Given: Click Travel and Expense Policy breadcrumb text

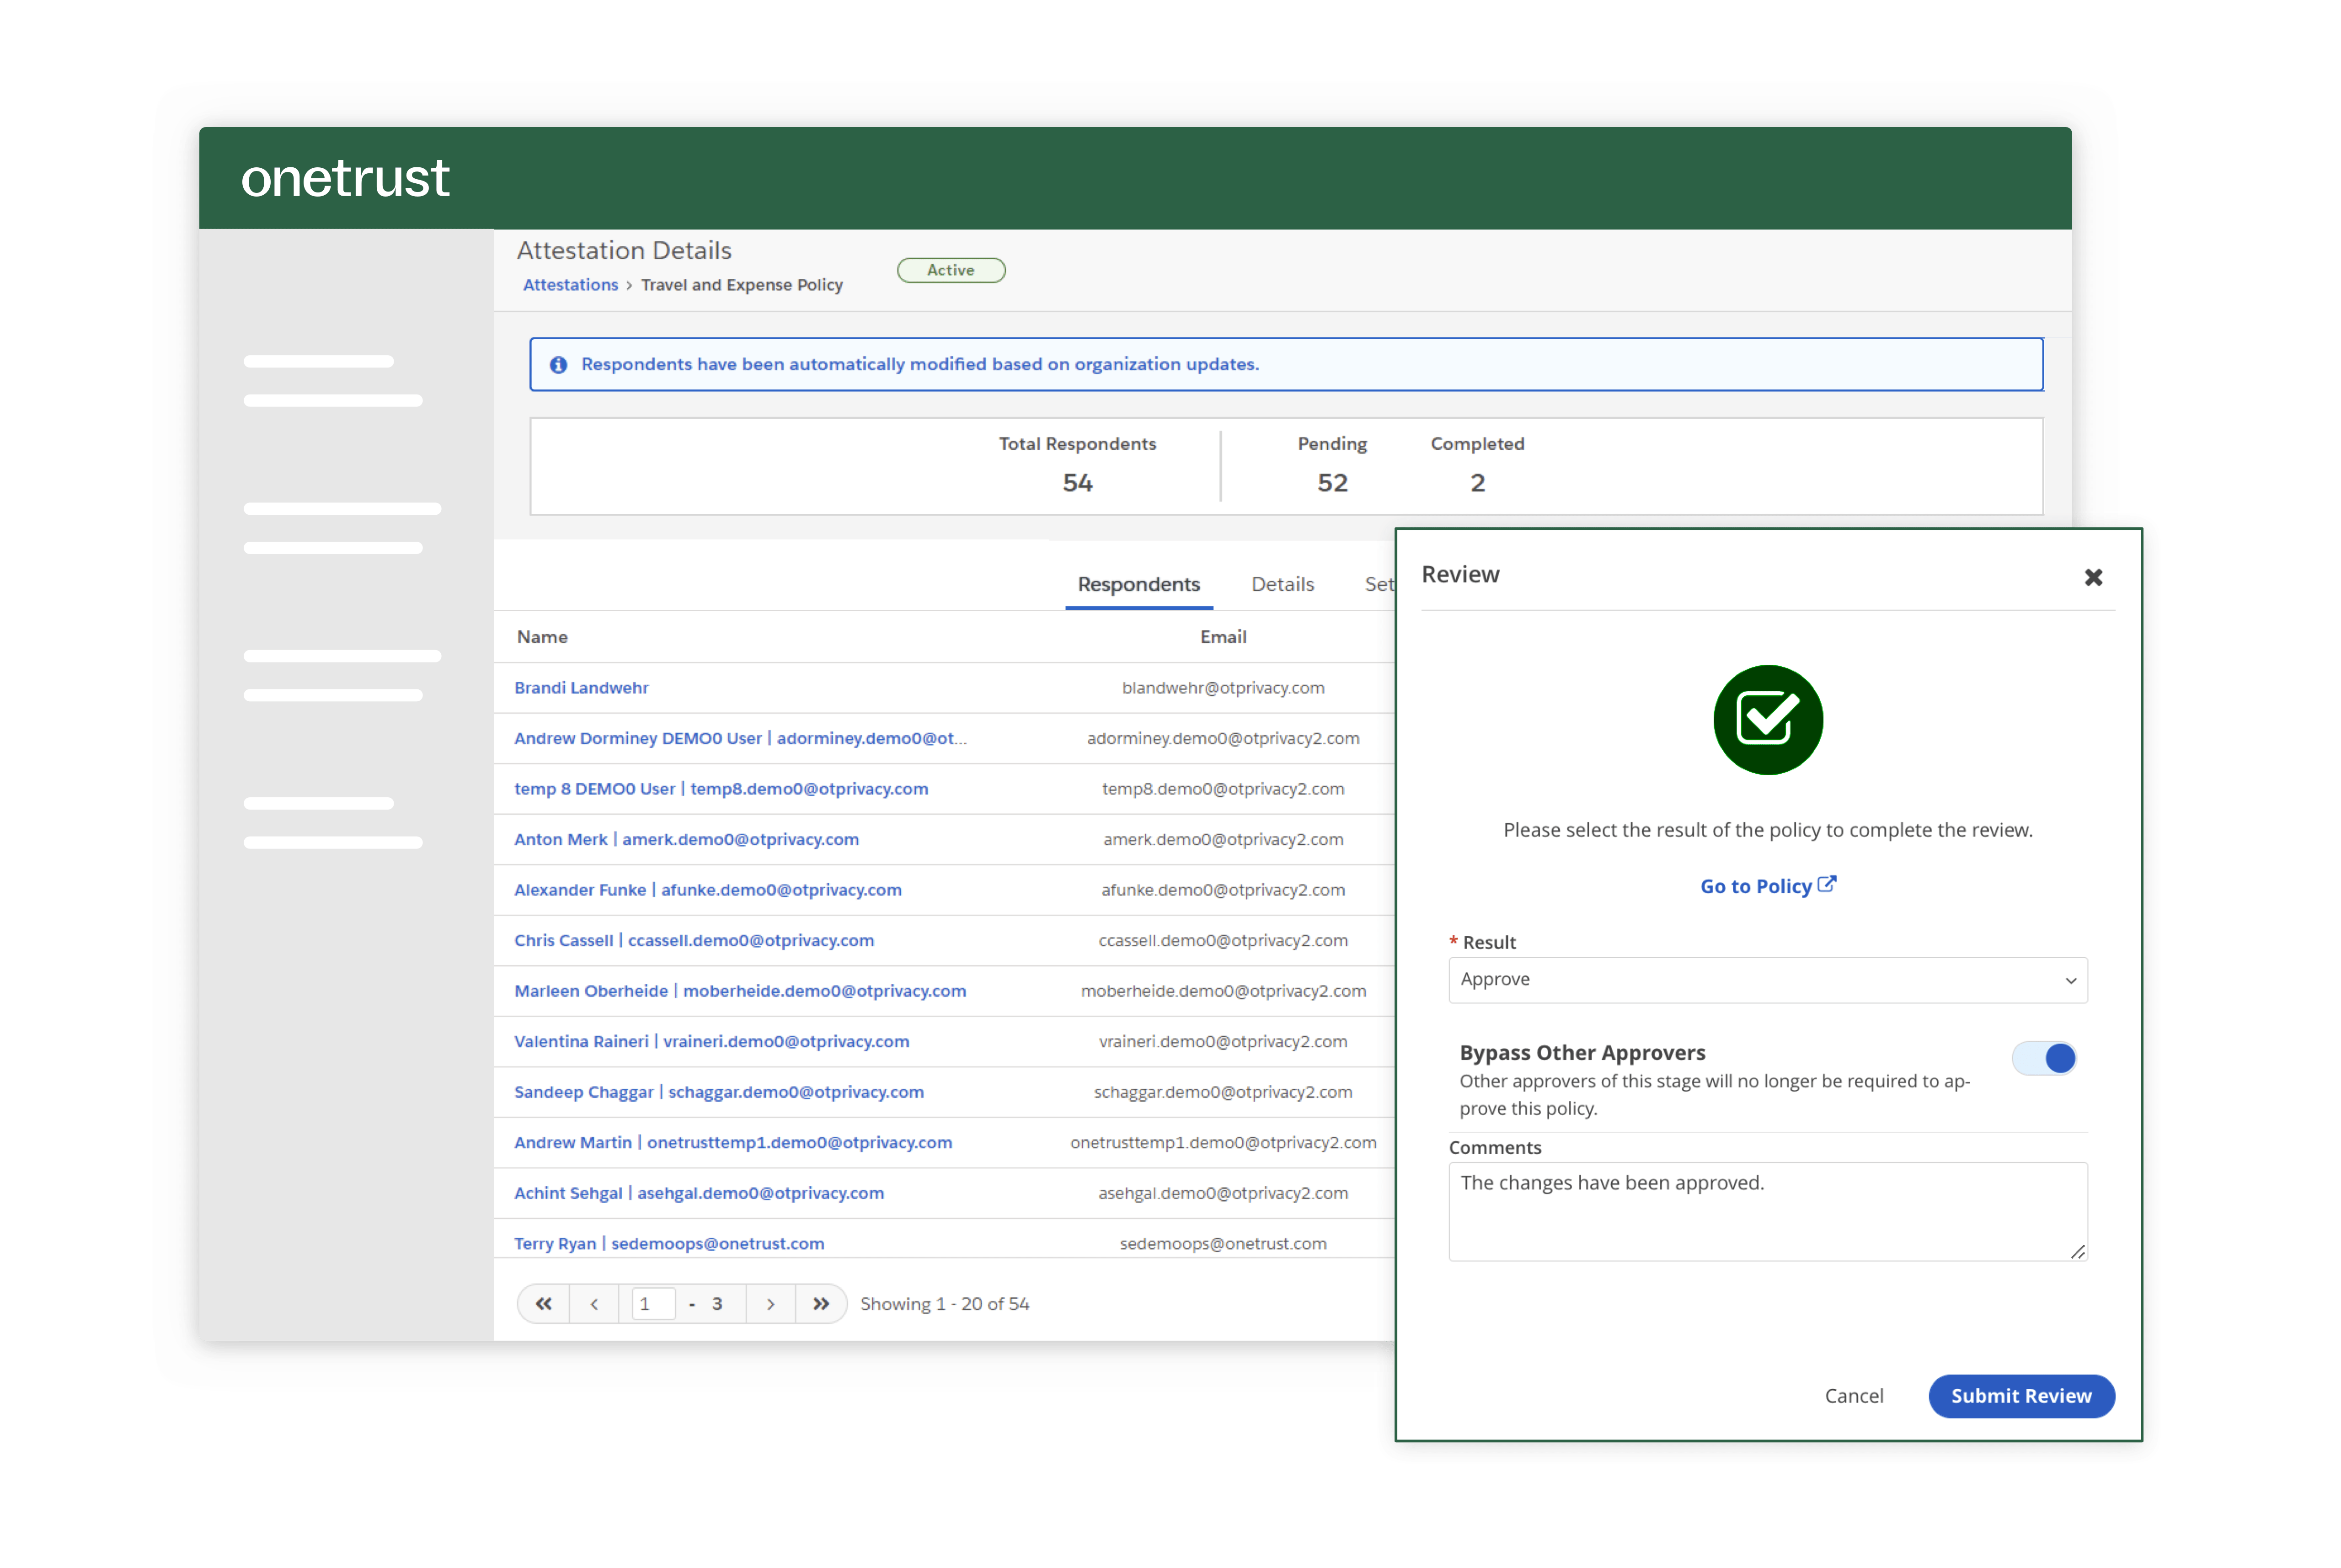Looking at the screenshot, I should click(741, 285).
